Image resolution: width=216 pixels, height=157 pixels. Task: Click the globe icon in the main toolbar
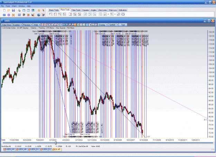coord(39,15)
